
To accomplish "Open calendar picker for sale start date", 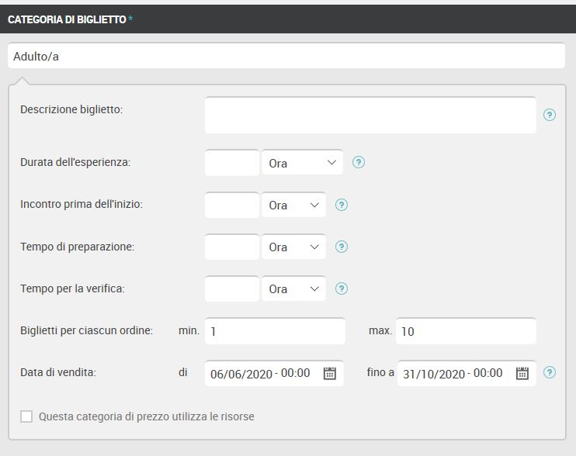I will (329, 374).
